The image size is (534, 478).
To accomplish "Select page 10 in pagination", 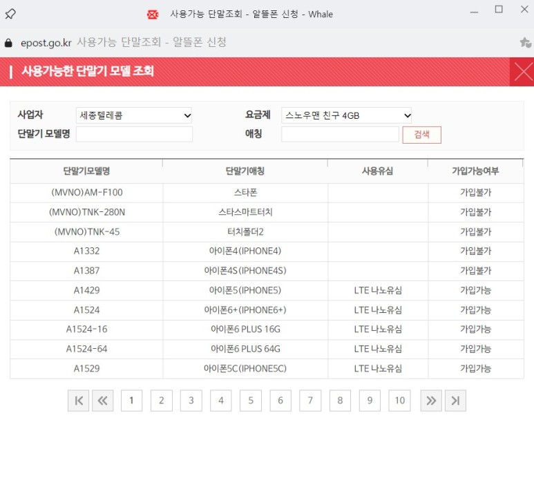I will pos(399,401).
